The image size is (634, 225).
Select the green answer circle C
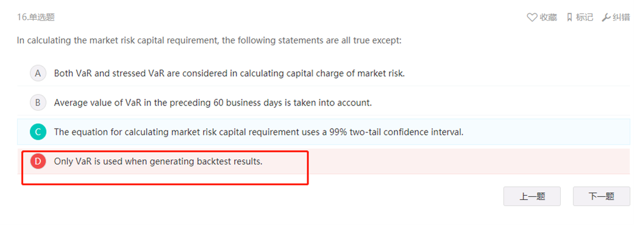point(38,132)
